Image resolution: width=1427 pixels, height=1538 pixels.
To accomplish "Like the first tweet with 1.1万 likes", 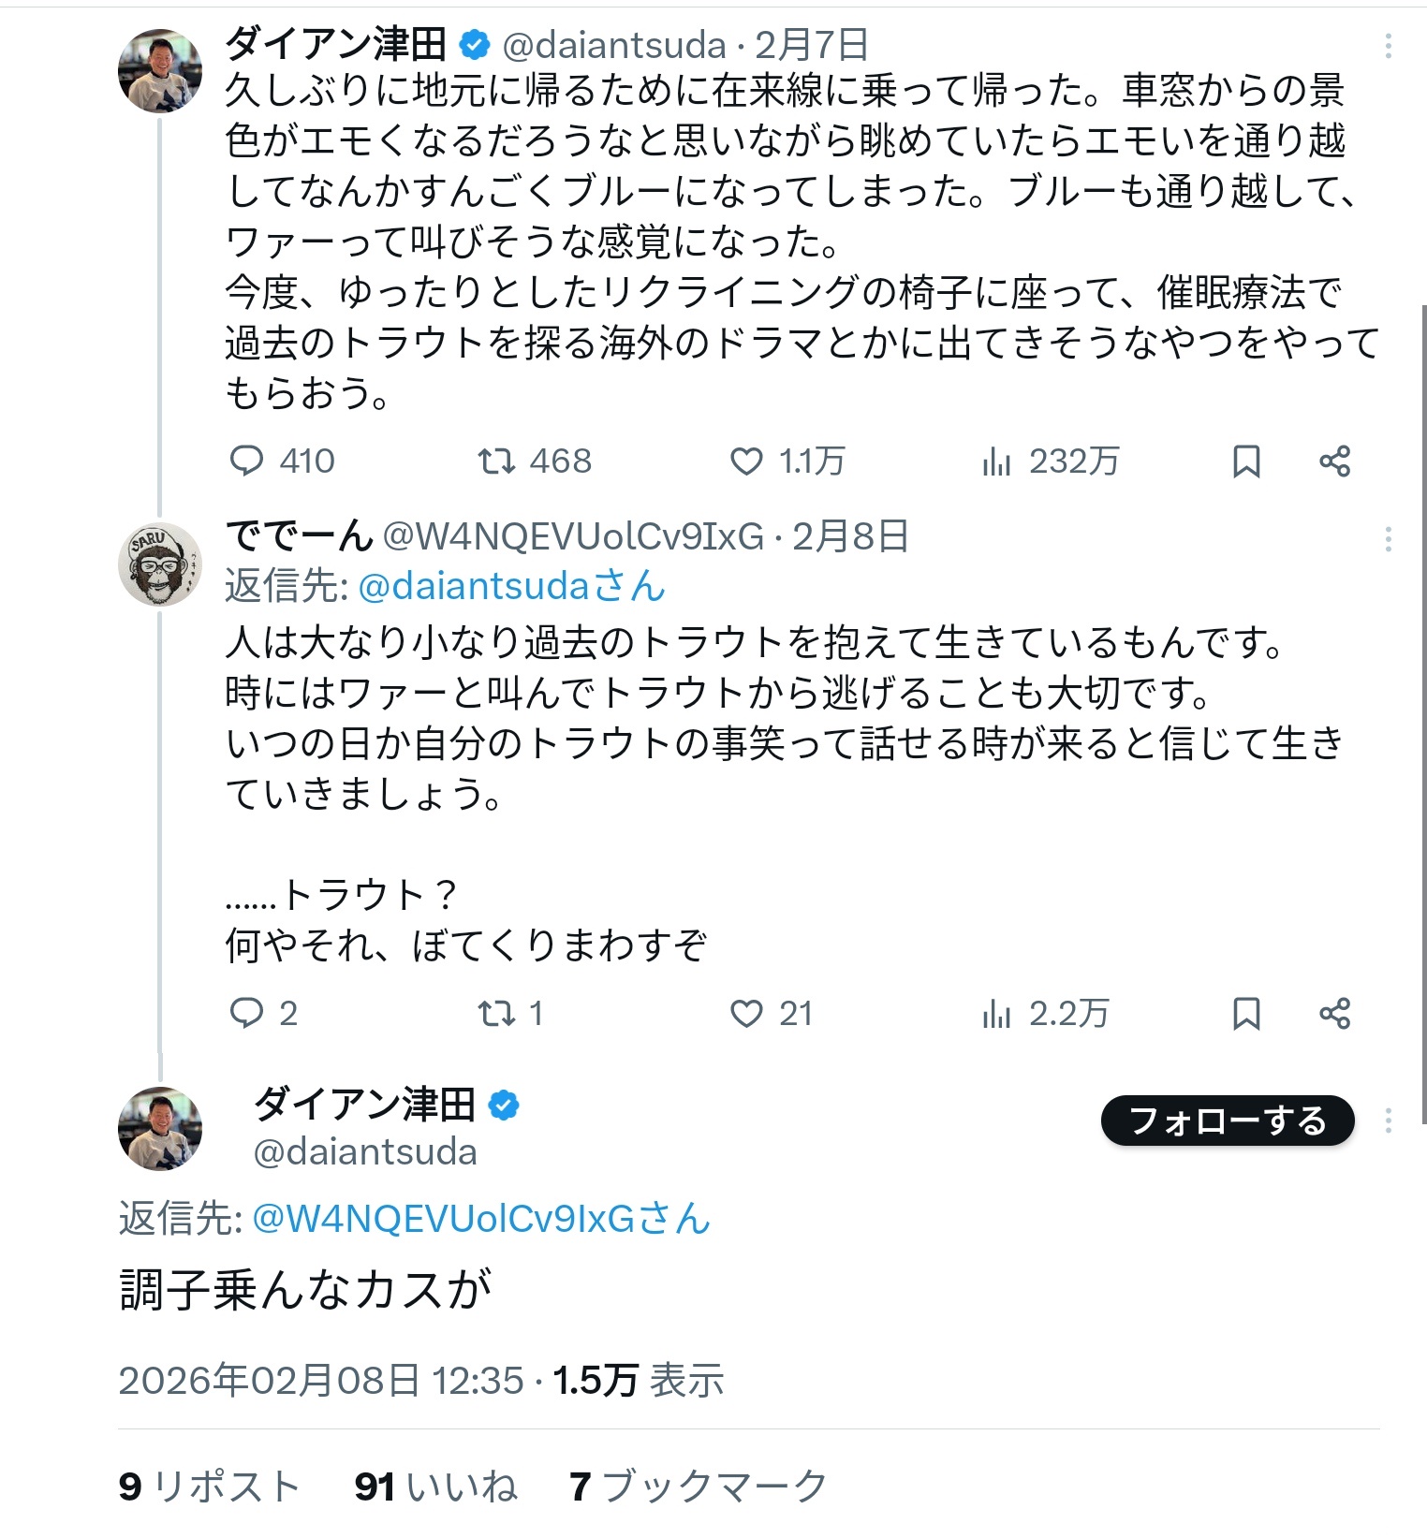I will (746, 461).
